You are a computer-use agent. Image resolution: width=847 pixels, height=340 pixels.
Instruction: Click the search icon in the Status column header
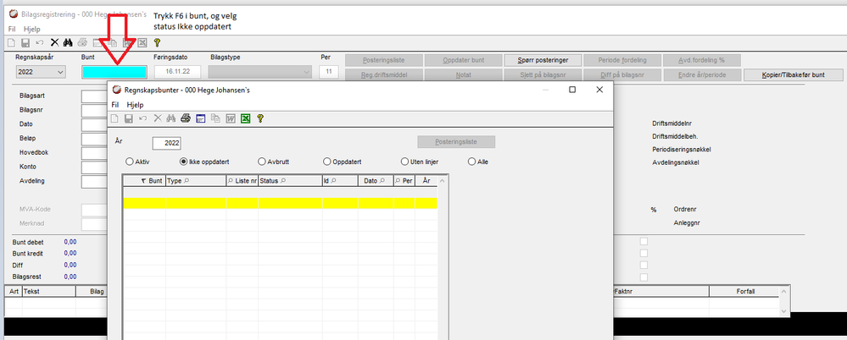pyautogui.click(x=283, y=182)
